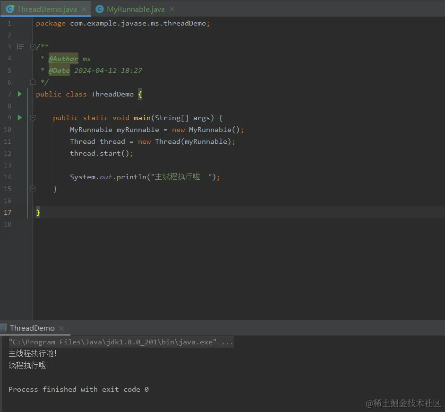This screenshot has width=445, height=412.
Task: Close the MyRunnable.java tab
Action: (x=172, y=9)
